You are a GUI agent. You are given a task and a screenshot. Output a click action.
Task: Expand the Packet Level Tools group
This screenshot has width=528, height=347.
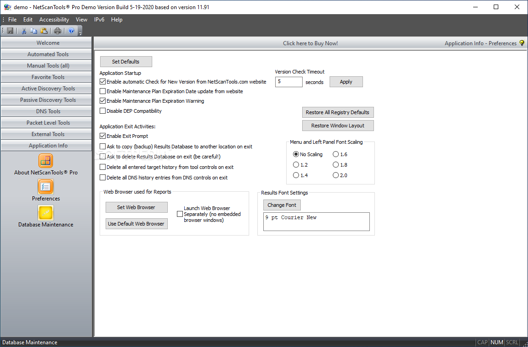coord(46,123)
